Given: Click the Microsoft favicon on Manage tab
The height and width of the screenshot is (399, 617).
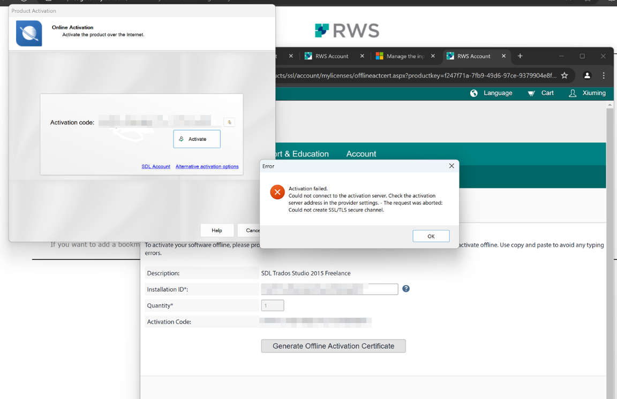Looking at the screenshot, I should coord(379,56).
